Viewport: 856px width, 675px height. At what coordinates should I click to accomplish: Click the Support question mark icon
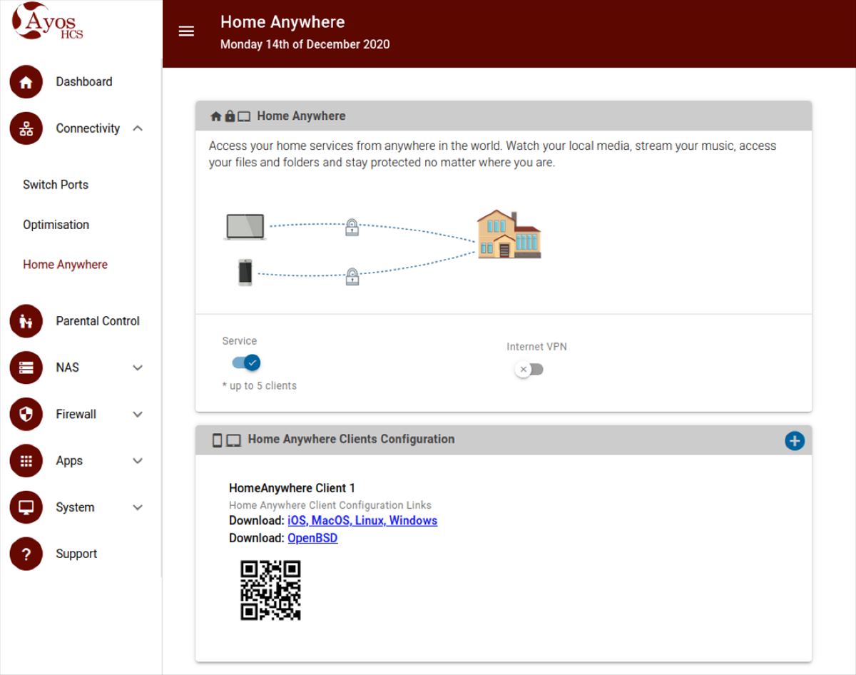[26, 554]
